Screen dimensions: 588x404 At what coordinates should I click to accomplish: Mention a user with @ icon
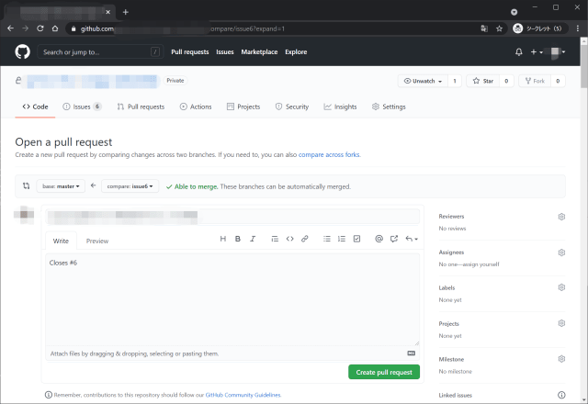[x=379, y=239]
